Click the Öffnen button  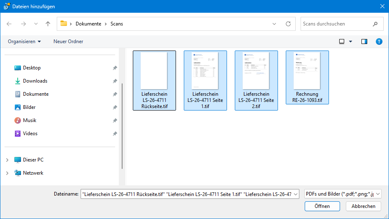322,206
